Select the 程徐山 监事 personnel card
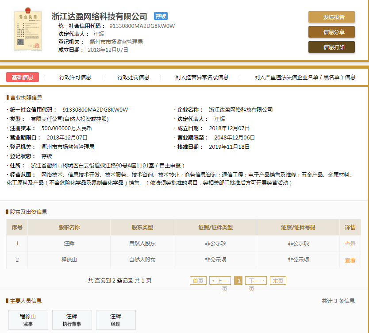 click(x=28, y=320)
